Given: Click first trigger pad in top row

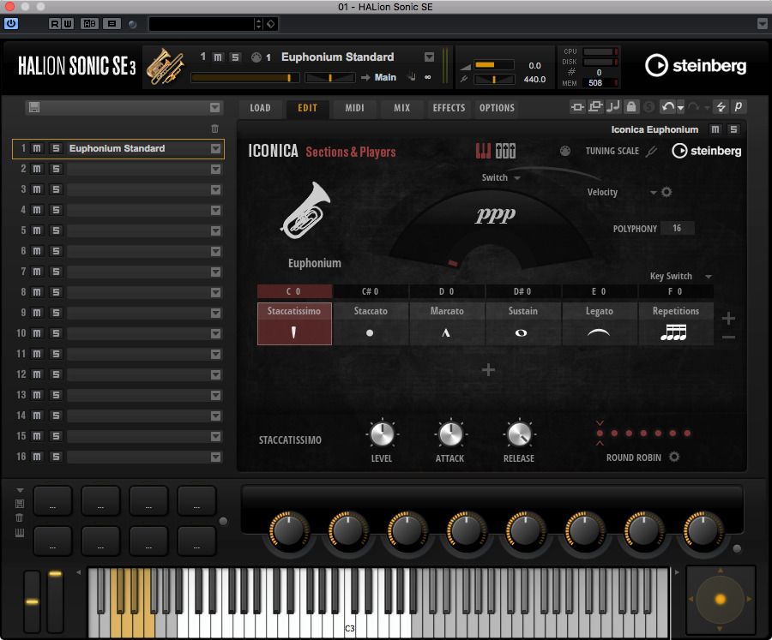Looking at the screenshot, I should click(x=52, y=501).
